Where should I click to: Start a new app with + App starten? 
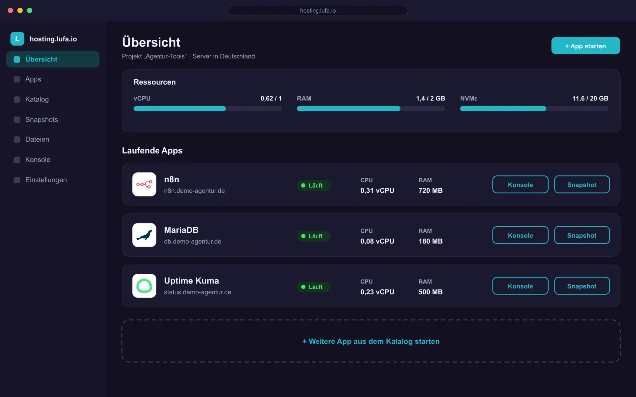click(585, 46)
